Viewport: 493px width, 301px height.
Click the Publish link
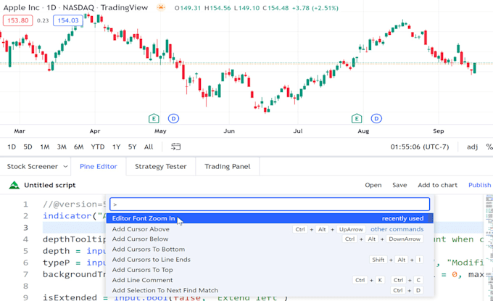click(x=479, y=185)
